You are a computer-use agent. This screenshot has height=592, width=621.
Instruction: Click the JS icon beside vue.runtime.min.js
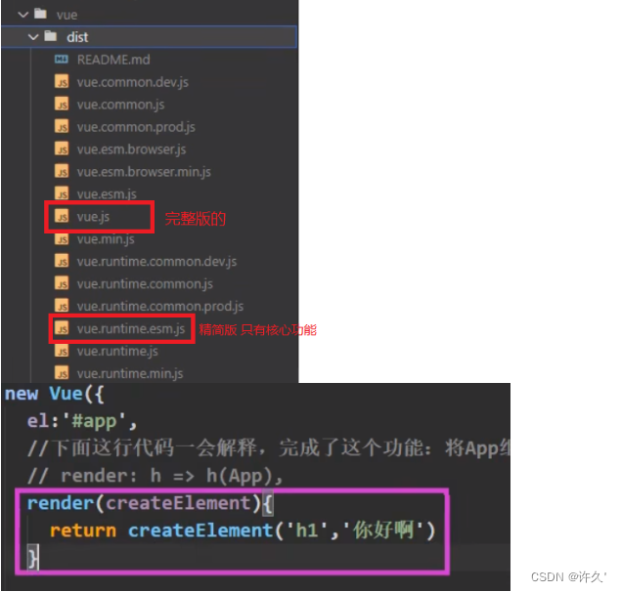pos(62,373)
